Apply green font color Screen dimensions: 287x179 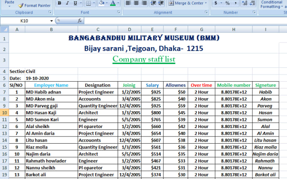point(113,3)
